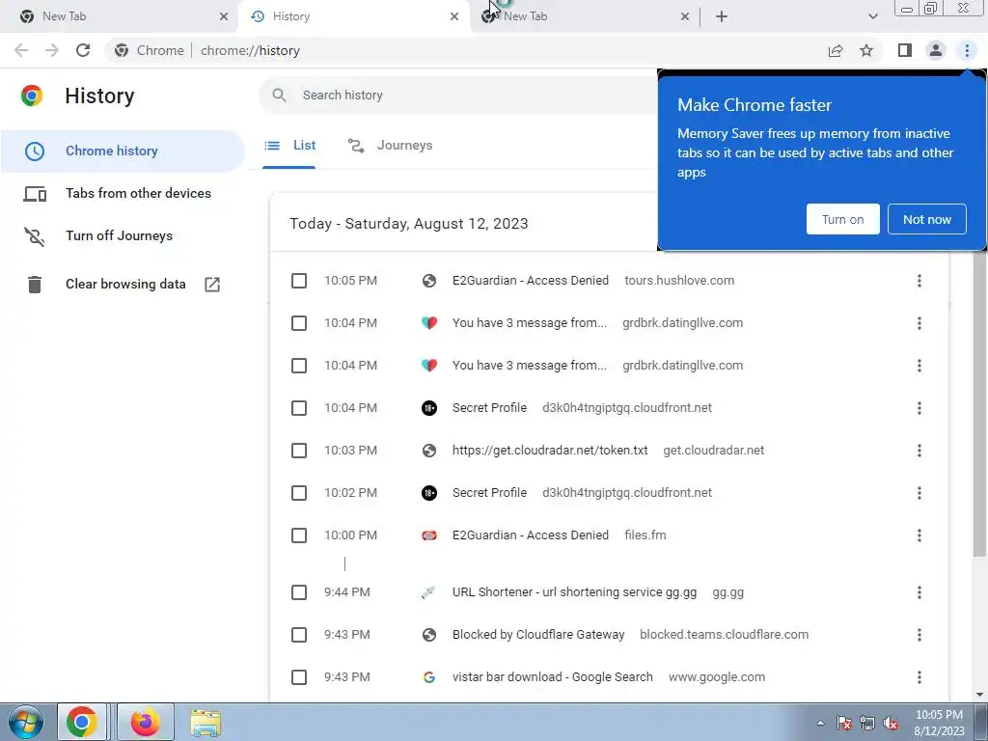Open the side panel icon

(905, 50)
